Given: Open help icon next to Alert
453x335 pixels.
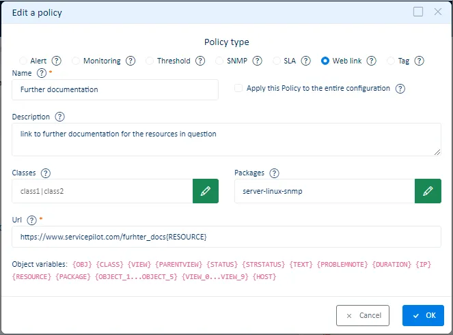Looking at the screenshot, I should point(56,61).
